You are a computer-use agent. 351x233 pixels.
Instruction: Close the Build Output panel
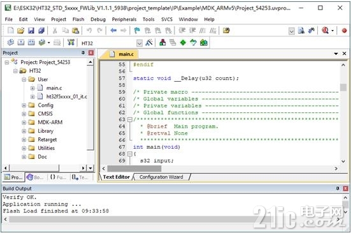click(x=346, y=188)
